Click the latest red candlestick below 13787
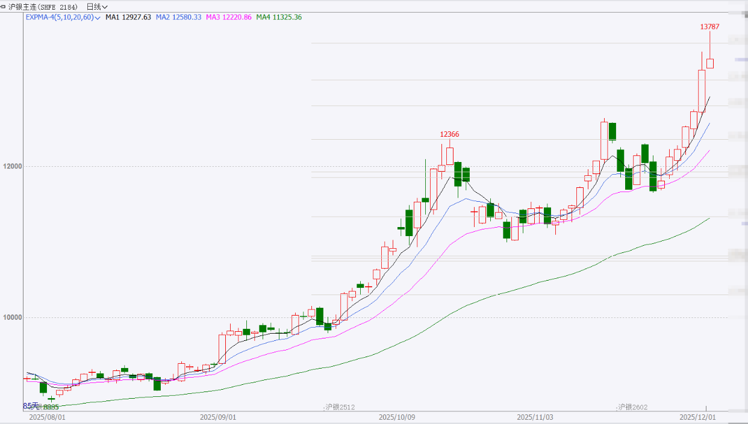 tap(710, 63)
